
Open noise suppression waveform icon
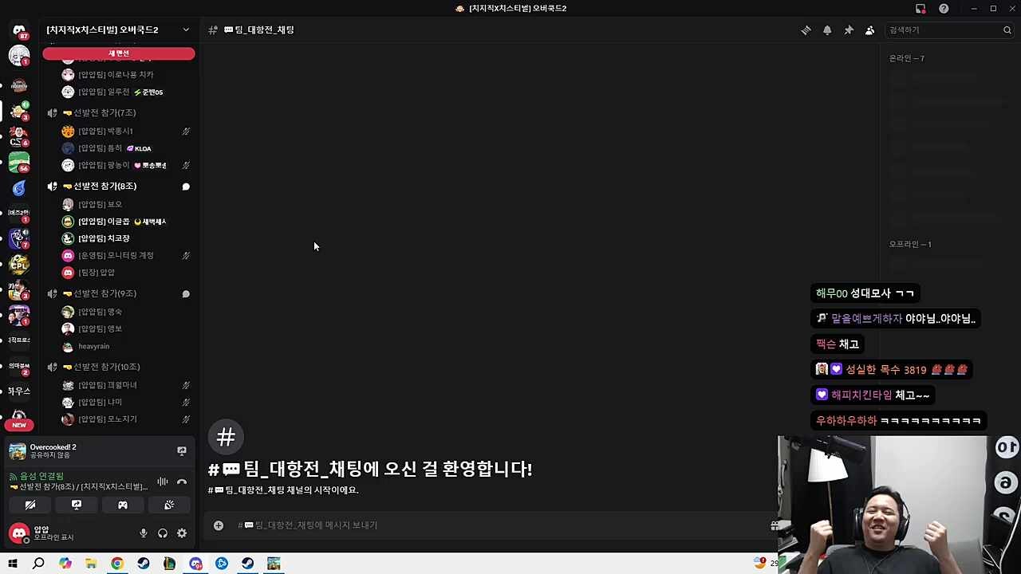(x=163, y=482)
